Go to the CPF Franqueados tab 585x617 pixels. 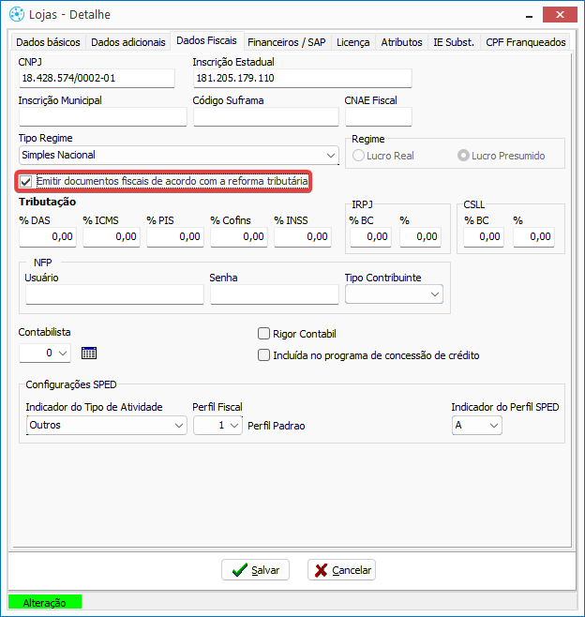[x=525, y=42]
